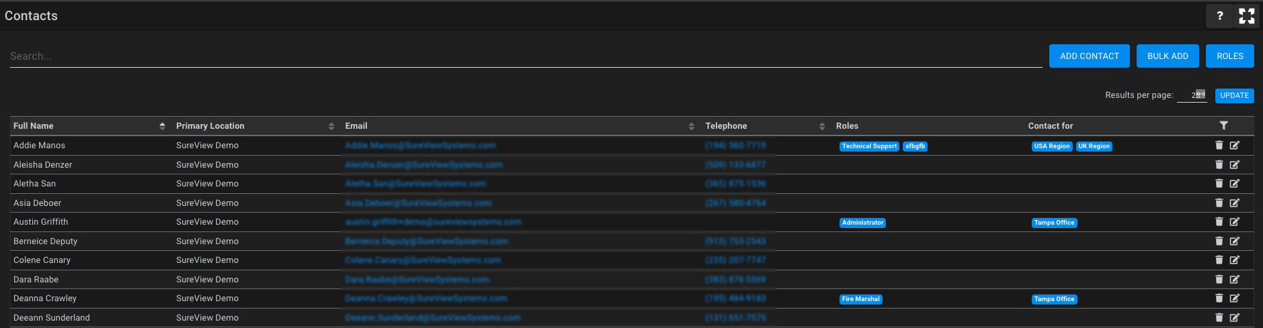This screenshot has height=328, width=1263.
Task: Focus the contacts Search field
Action: click(526, 56)
